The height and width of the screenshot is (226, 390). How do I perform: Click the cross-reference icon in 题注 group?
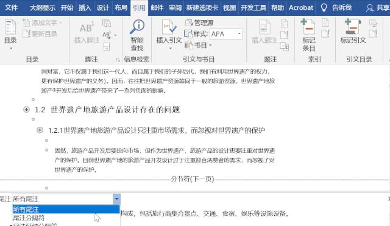click(x=284, y=46)
